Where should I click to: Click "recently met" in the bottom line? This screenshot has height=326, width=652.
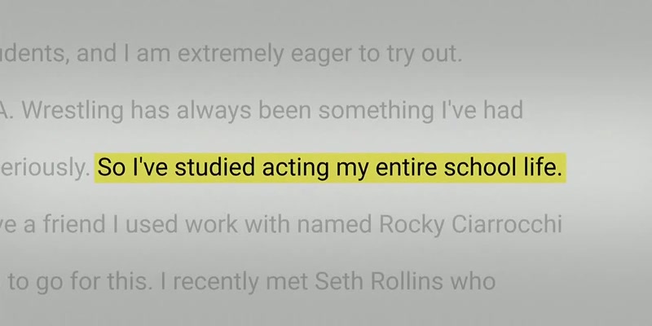[x=240, y=282]
